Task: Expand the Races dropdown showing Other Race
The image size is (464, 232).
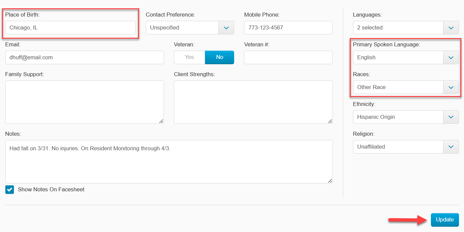Action: (x=406, y=87)
